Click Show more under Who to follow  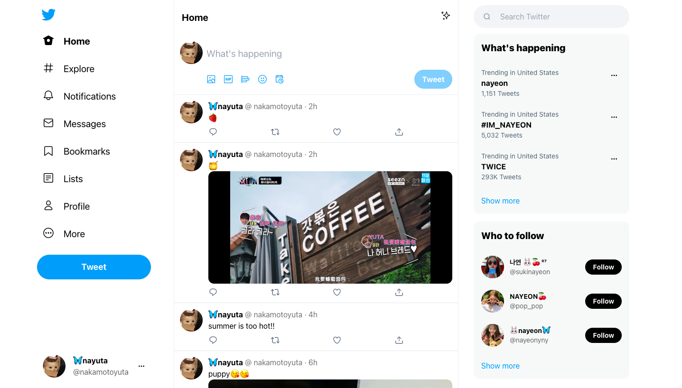[500, 366]
